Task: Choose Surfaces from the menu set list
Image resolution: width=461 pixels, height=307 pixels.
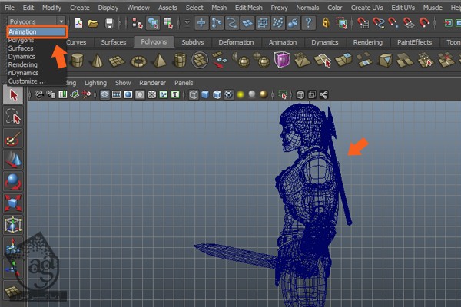Action: tap(21, 48)
